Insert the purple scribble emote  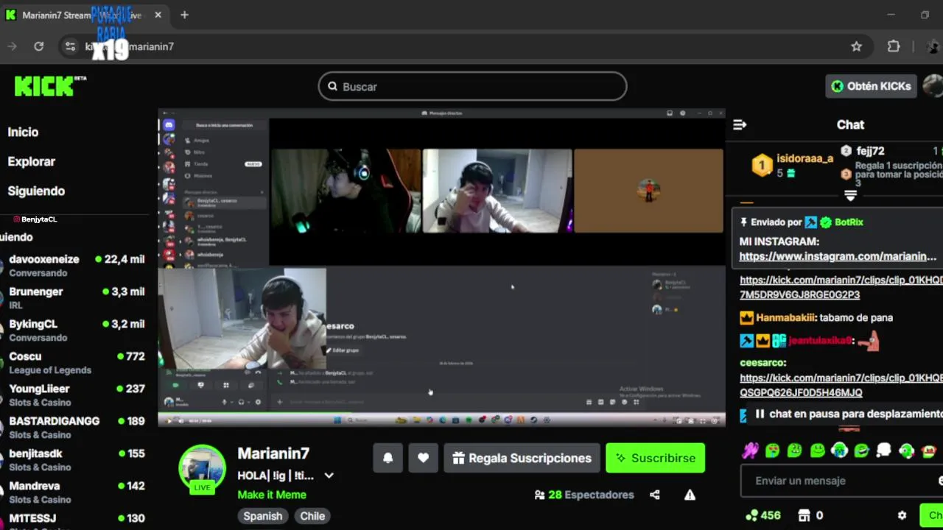pyautogui.click(x=750, y=451)
